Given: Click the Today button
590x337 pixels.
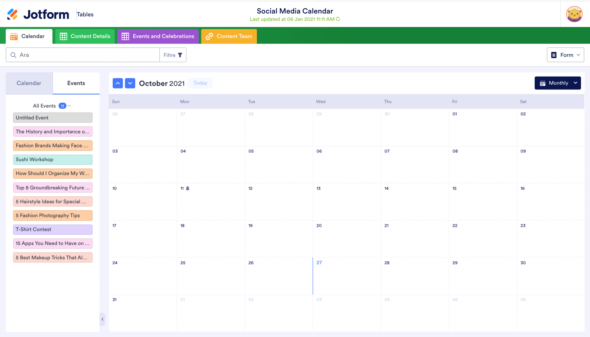Looking at the screenshot, I should tap(200, 83).
